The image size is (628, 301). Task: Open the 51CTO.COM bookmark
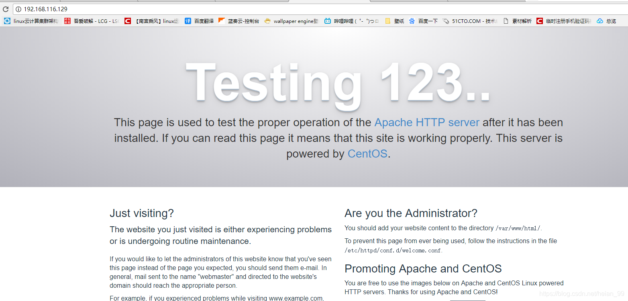point(470,21)
